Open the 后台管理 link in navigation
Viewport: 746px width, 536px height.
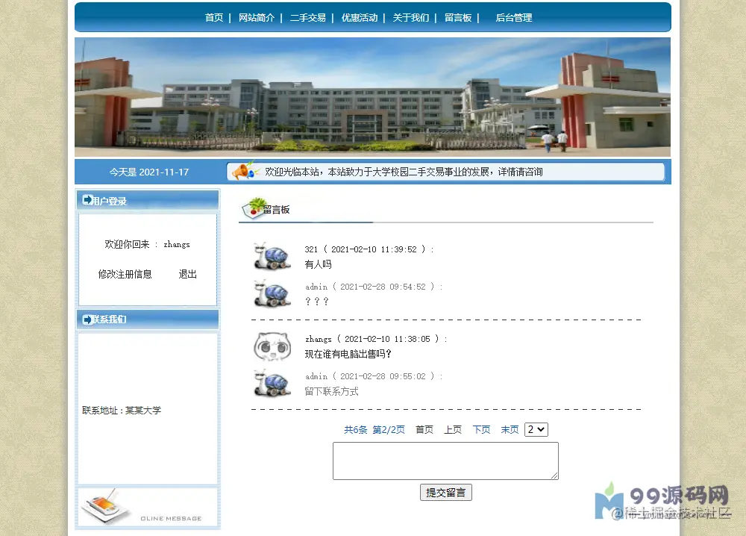pos(514,18)
